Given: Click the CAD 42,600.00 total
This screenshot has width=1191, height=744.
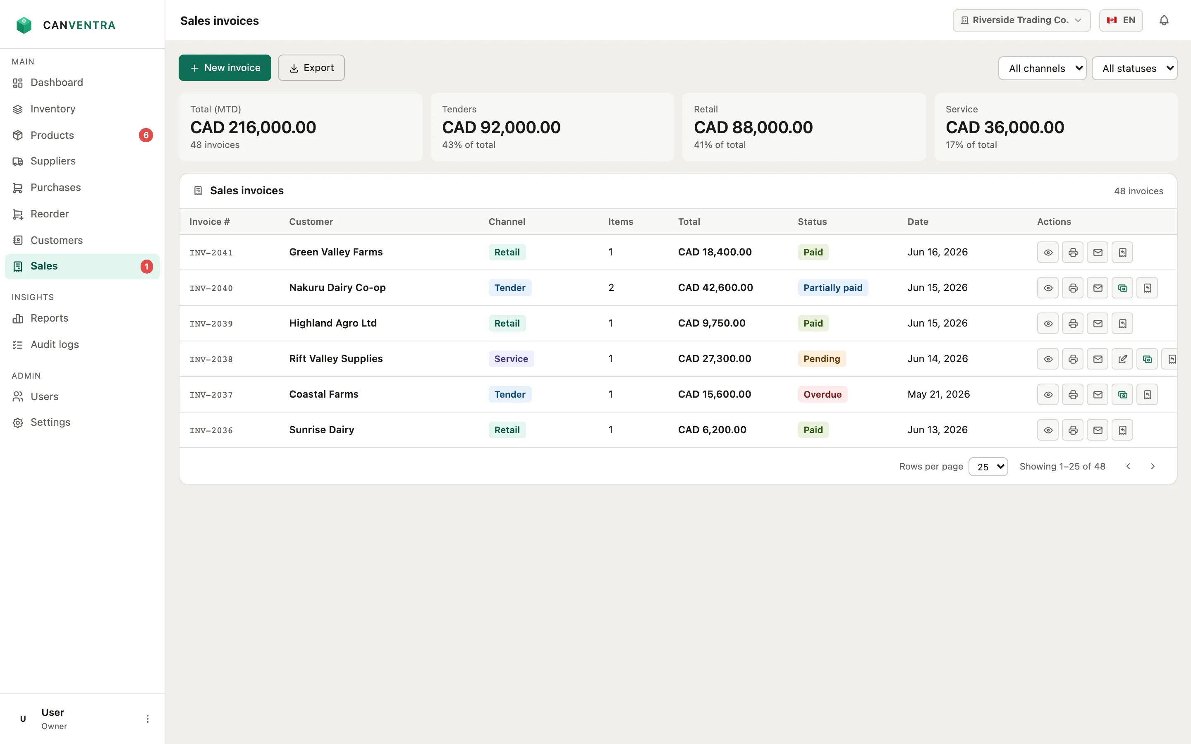Looking at the screenshot, I should pos(715,287).
